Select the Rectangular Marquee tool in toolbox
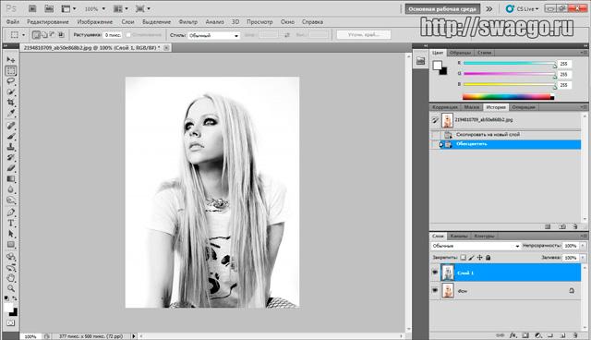The height and width of the screenshot is (340, 591). pos(10,70)
